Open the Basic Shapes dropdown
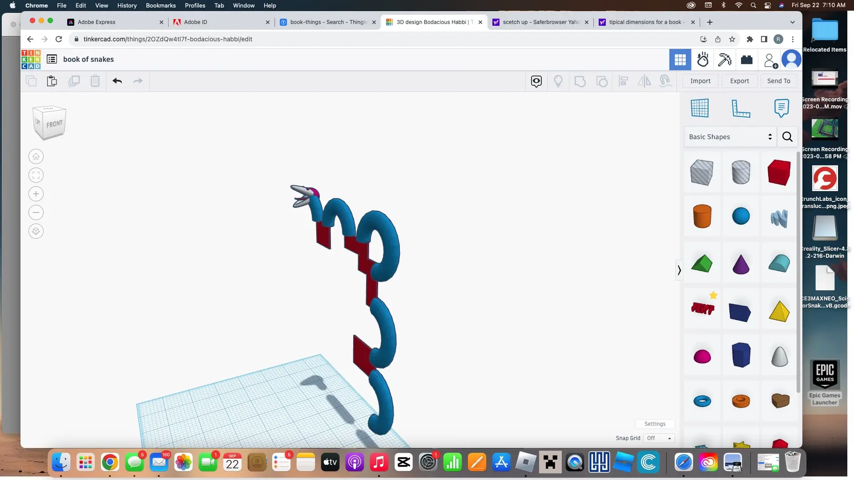This screenshot has width=854, height=480. 730,137
